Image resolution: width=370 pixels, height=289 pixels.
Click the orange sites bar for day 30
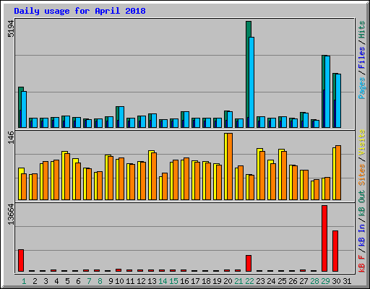click(x=338, y=173)
